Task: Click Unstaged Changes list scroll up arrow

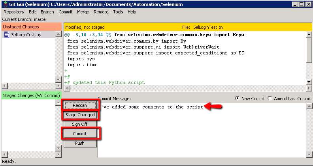Action: click(x=58, y=34)
